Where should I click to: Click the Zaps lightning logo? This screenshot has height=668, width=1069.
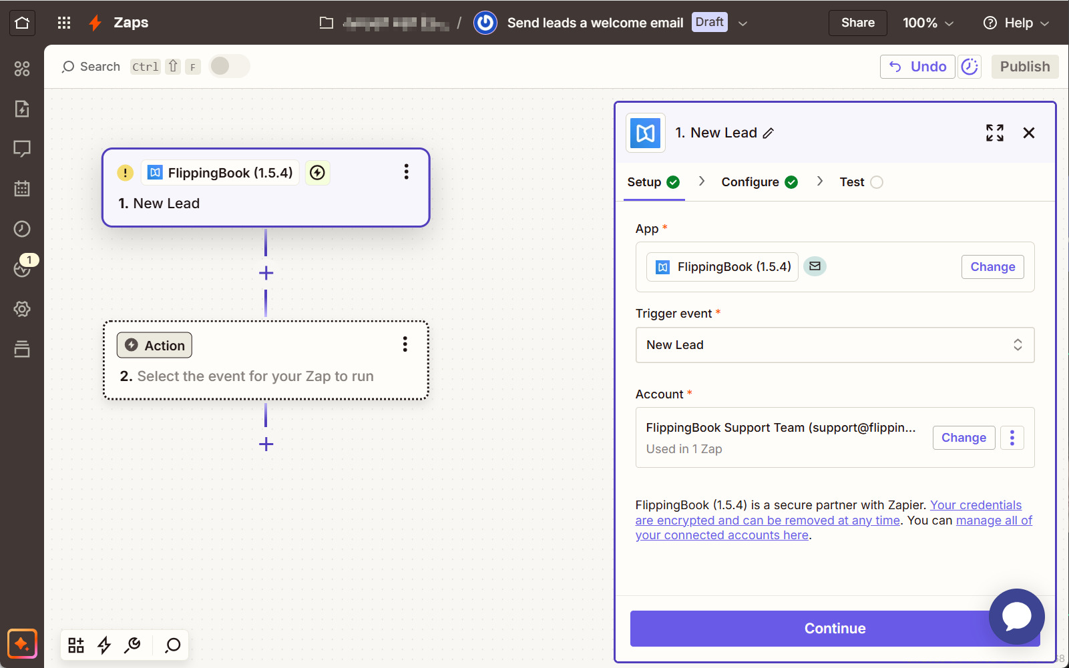coord(95,23)
